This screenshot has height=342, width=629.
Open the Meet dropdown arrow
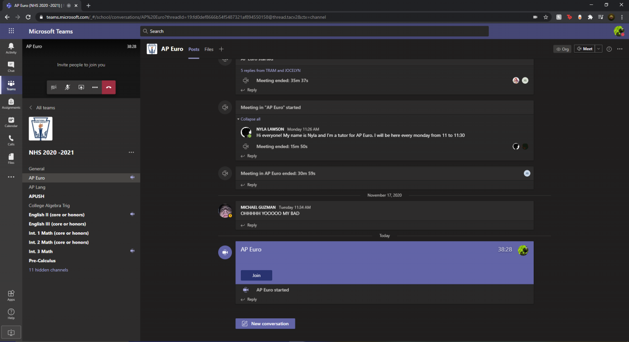tap(599, 49)
